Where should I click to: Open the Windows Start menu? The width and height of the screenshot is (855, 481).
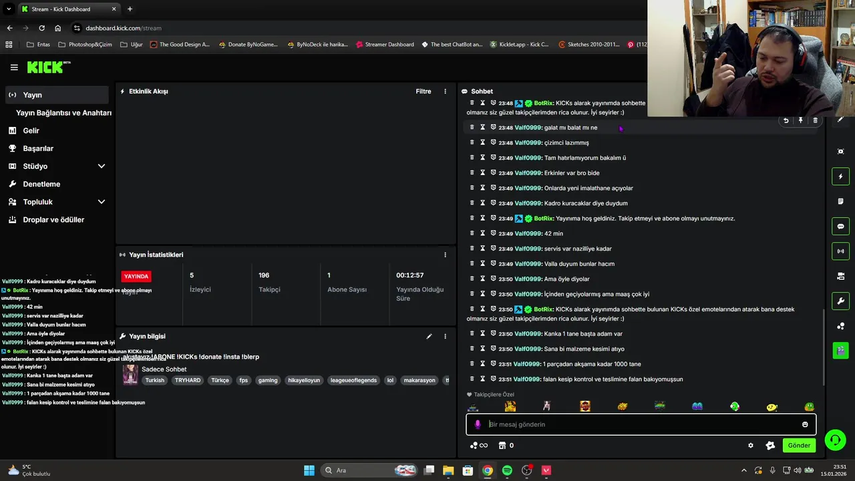click(309, 470)
